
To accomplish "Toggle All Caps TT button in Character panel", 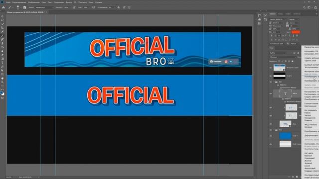I will point(279,36).
